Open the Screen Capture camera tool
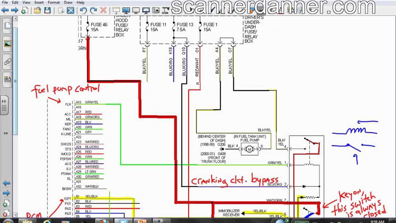 [x=156, y=11]
